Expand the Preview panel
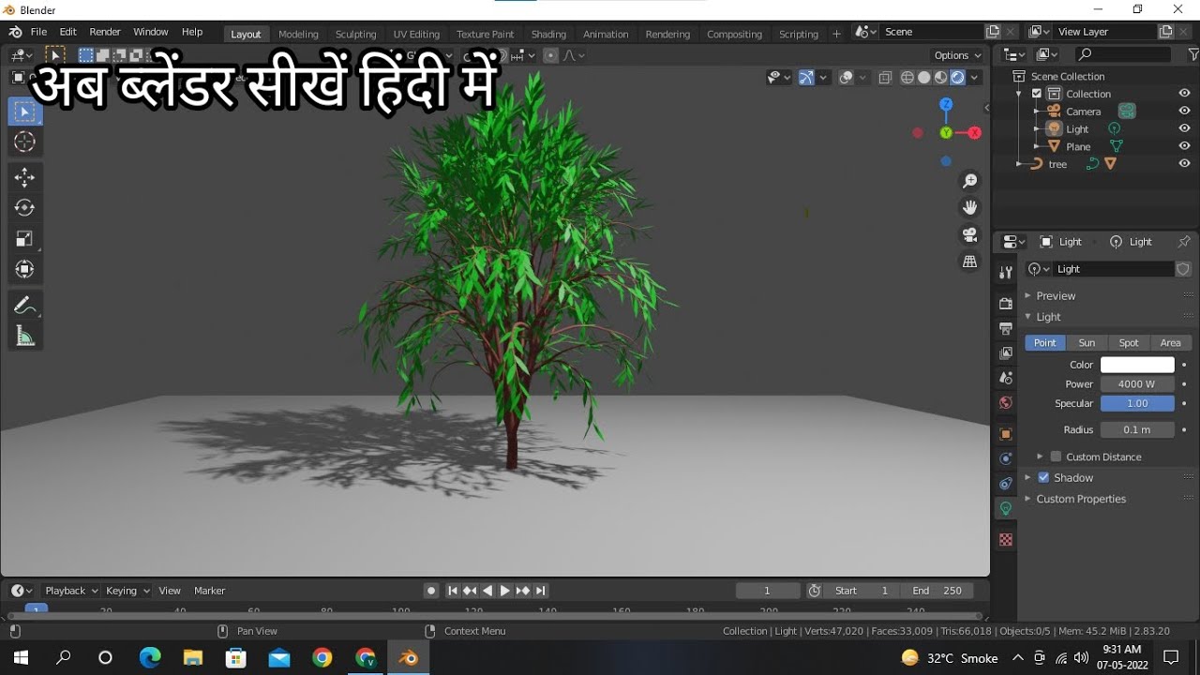 (x=1056, y=295)
